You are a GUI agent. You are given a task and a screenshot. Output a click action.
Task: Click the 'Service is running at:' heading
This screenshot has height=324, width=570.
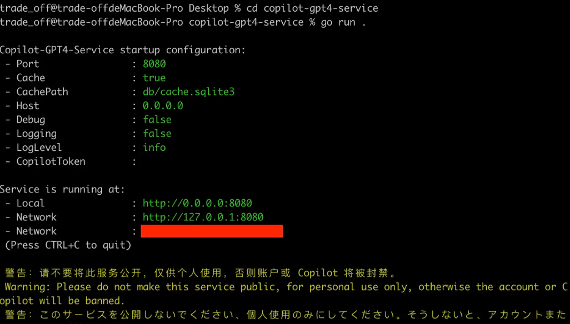[x=62, y=189]
